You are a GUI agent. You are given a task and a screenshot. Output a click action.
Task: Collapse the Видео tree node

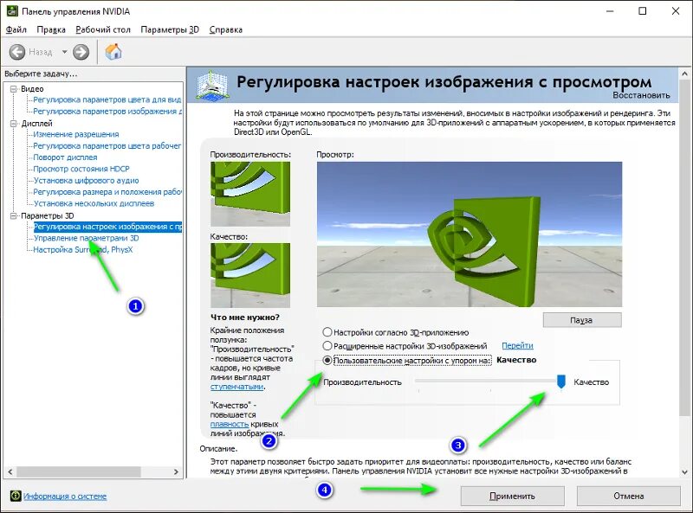pyautogui.click(x=14, y=89)
